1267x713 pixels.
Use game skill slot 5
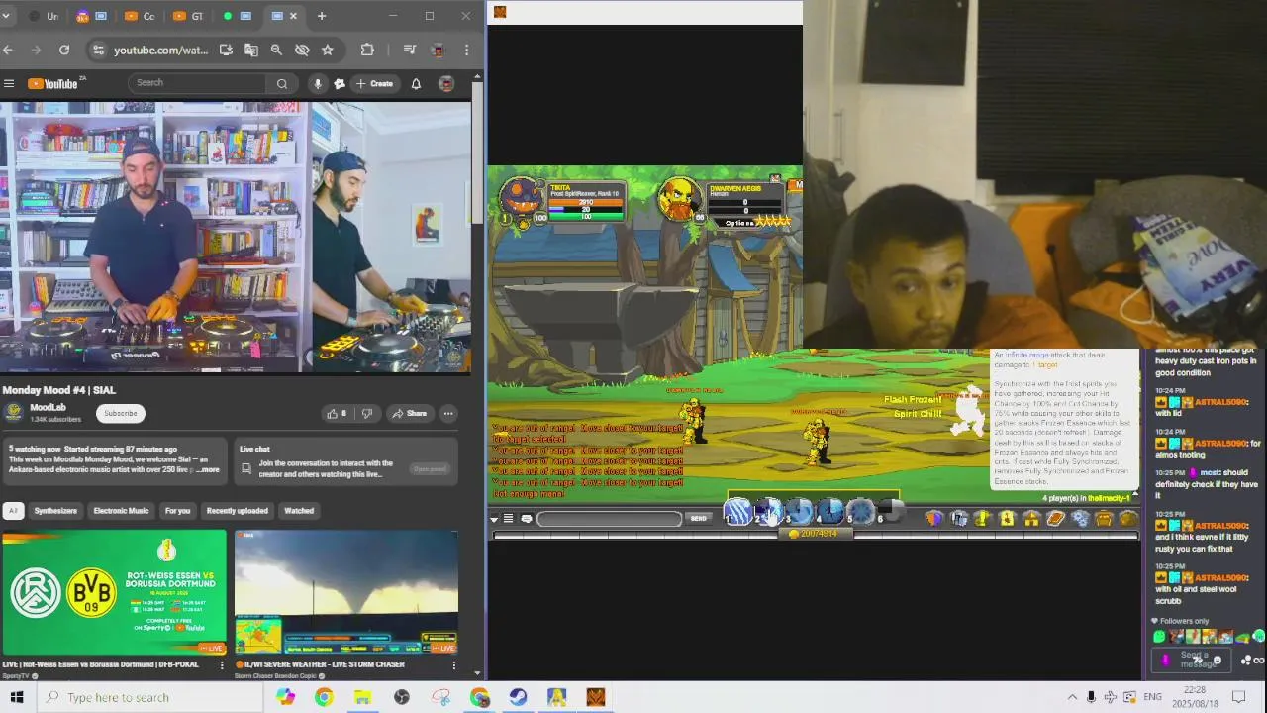pyautogui.click(x=861, y=513)
